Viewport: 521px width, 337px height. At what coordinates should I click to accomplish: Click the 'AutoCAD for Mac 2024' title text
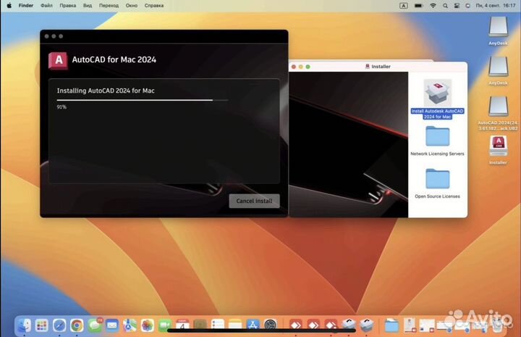point(114,59)
